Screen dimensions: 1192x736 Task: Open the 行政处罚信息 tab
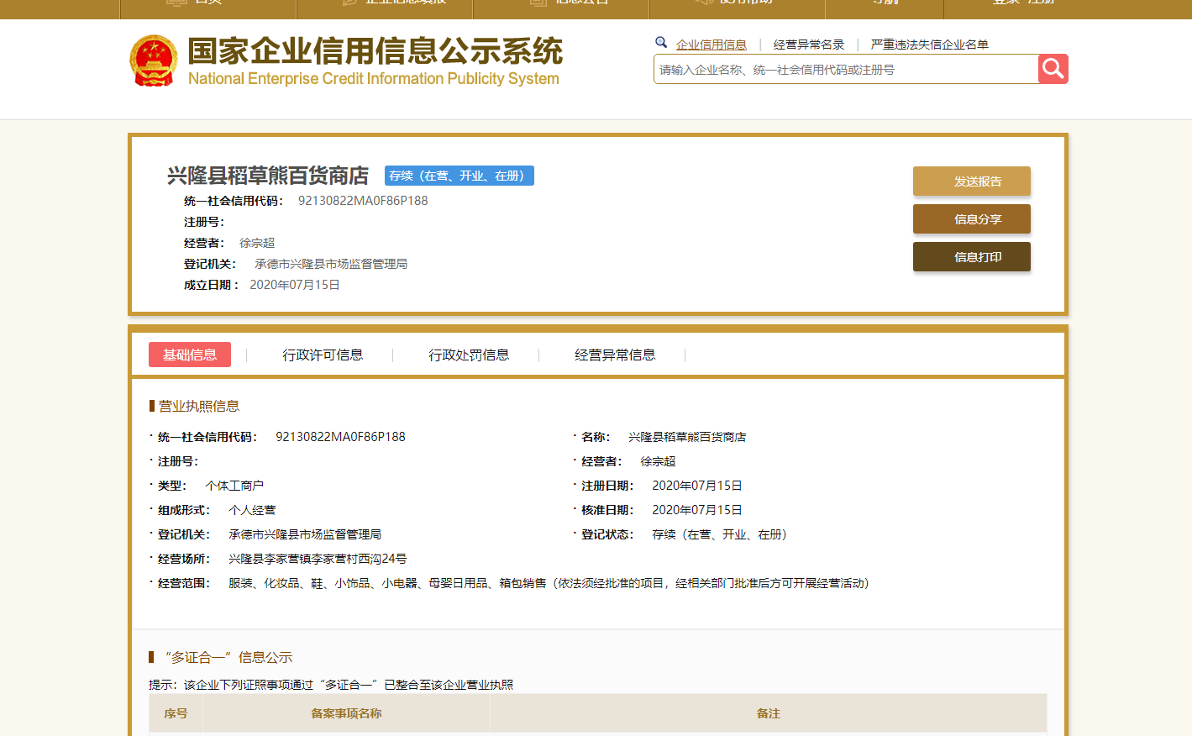[469, 355]
